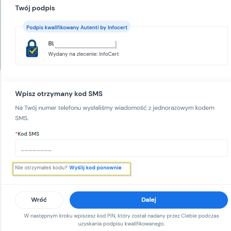Click the yellow checkmark inside lock icon
The image size is (231, 231).
click(33, 51)
